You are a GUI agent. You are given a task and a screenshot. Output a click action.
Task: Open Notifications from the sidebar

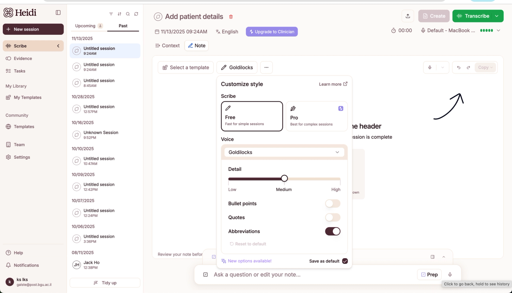pos(33,265)
